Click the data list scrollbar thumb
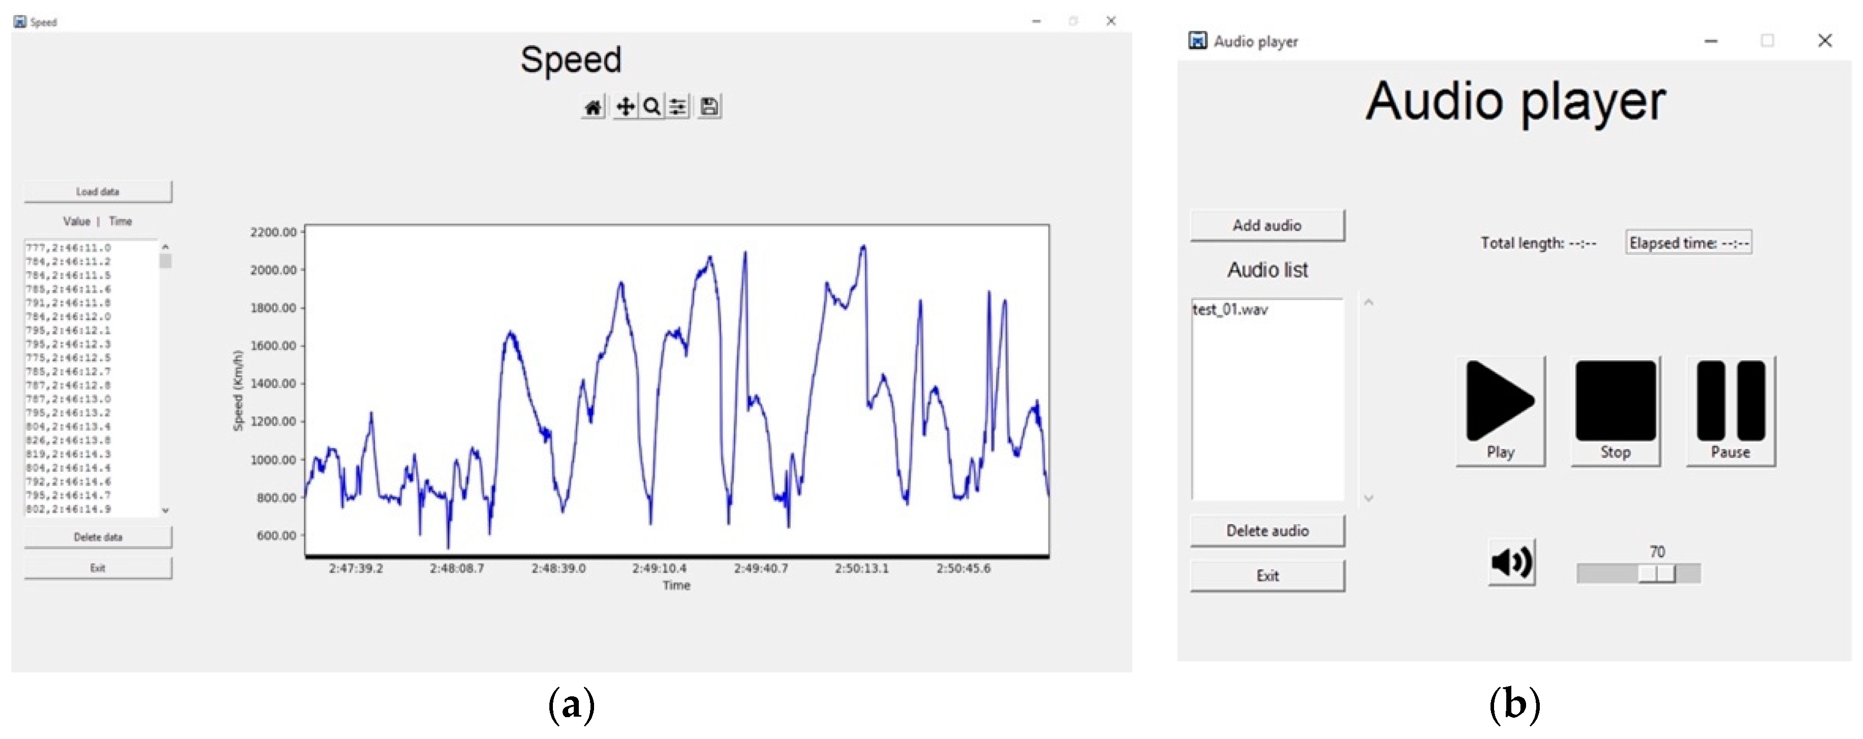 click(x=166, y=261)
